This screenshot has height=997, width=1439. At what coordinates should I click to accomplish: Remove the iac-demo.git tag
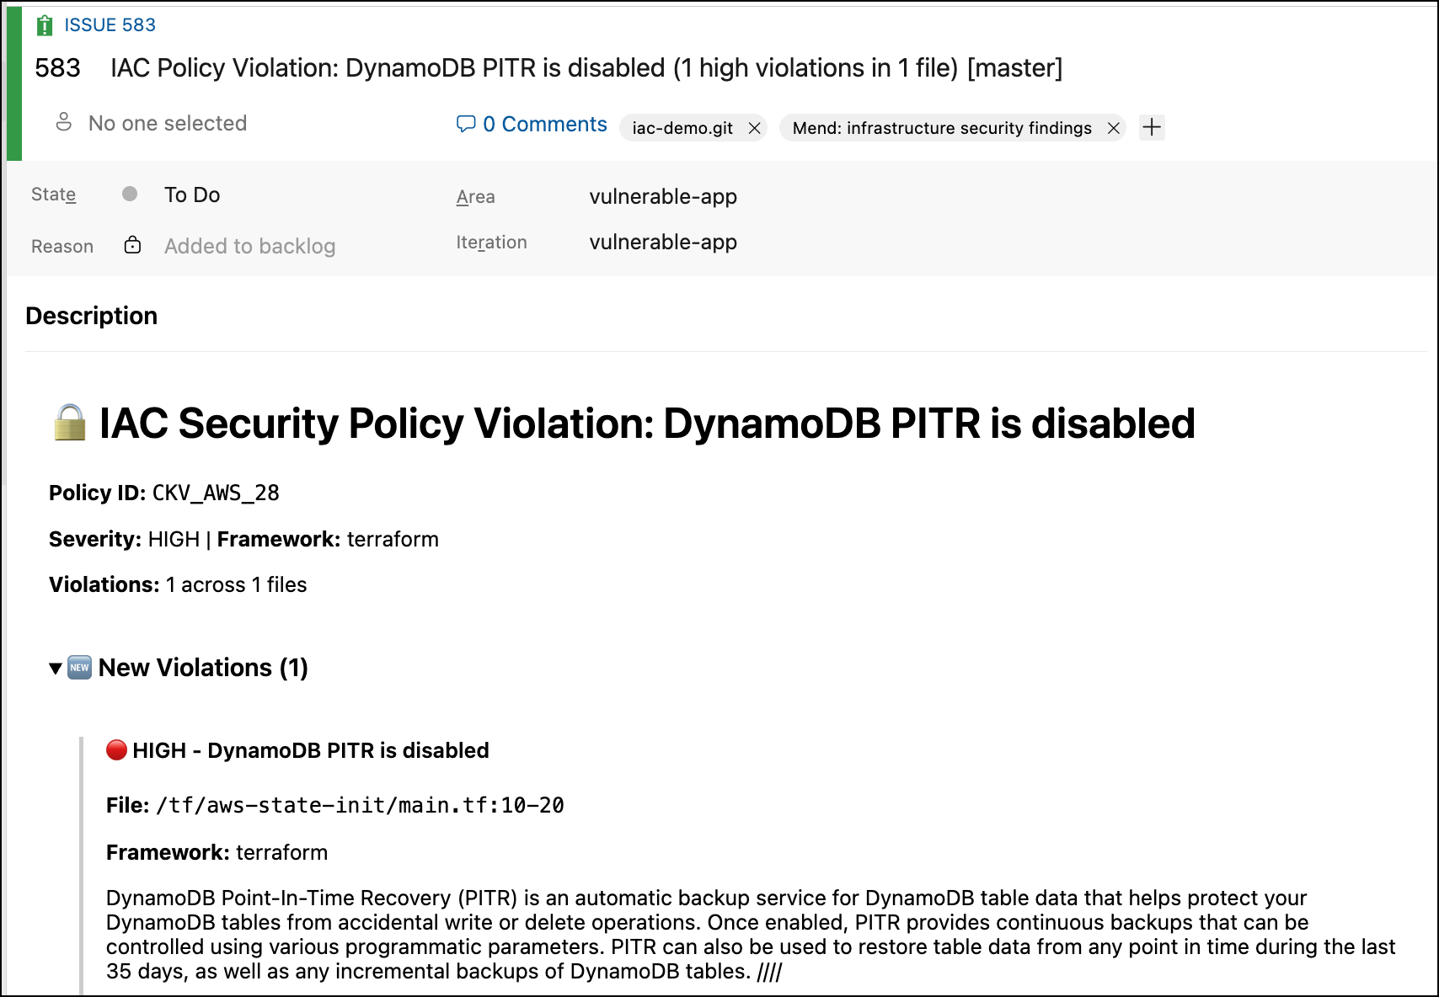click(x=755, y=128)
